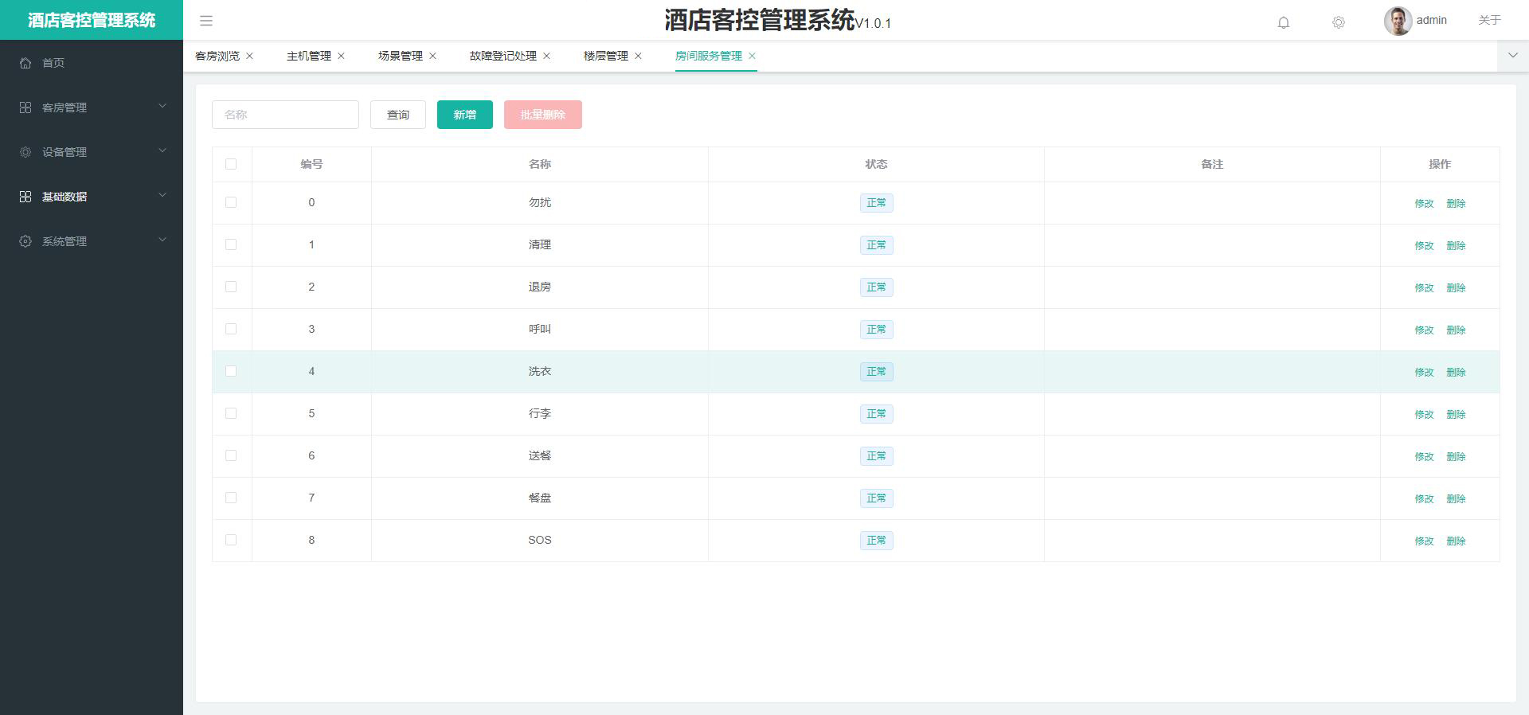1529x715 pixels.
Task: Click 修改 link for the 洗衣 row
Action: [1424, 372]
